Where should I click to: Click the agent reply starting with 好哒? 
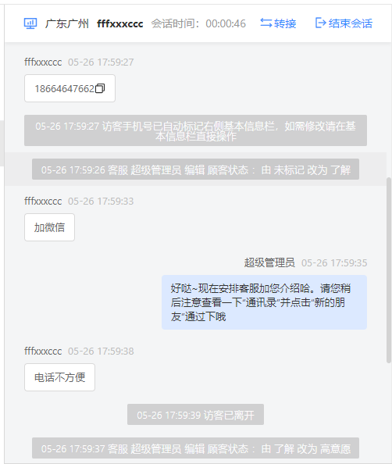264,302
